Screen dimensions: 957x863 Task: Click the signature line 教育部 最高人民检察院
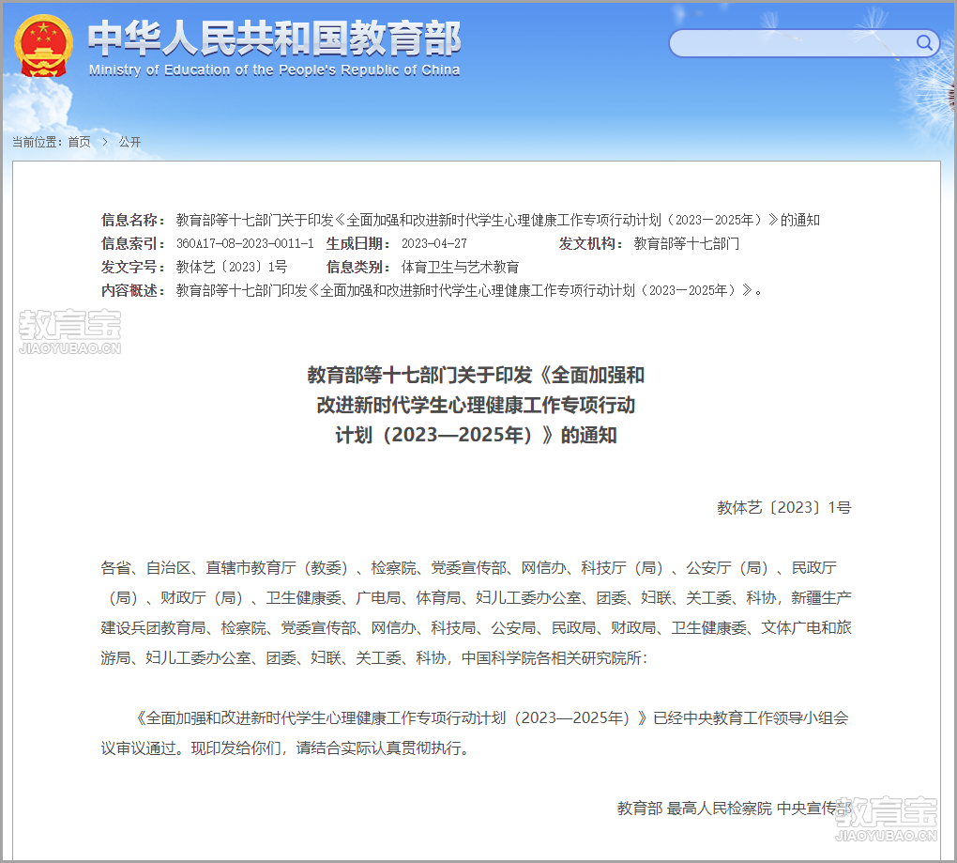click(x=735, y=809)
